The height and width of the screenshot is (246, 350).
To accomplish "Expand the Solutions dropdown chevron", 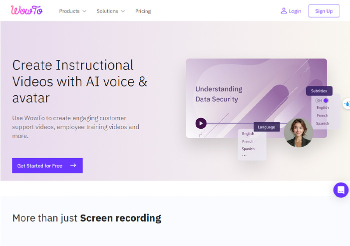I will [123, 11].
